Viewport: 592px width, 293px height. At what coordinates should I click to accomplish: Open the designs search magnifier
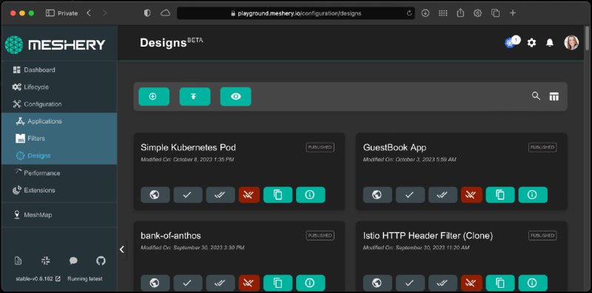[536, 96]
